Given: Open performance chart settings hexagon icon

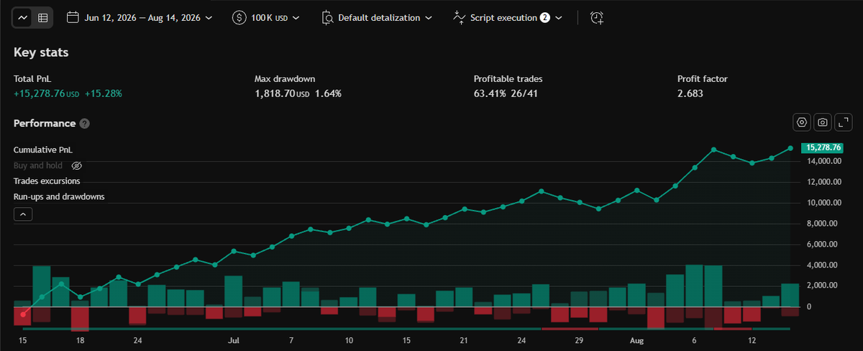Looking at the screenshot, I should (x=802, y=122).
